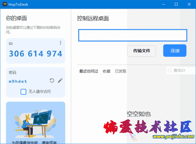Refresh the random password
This screenshot has height=144, width=196.
[52, 81]
